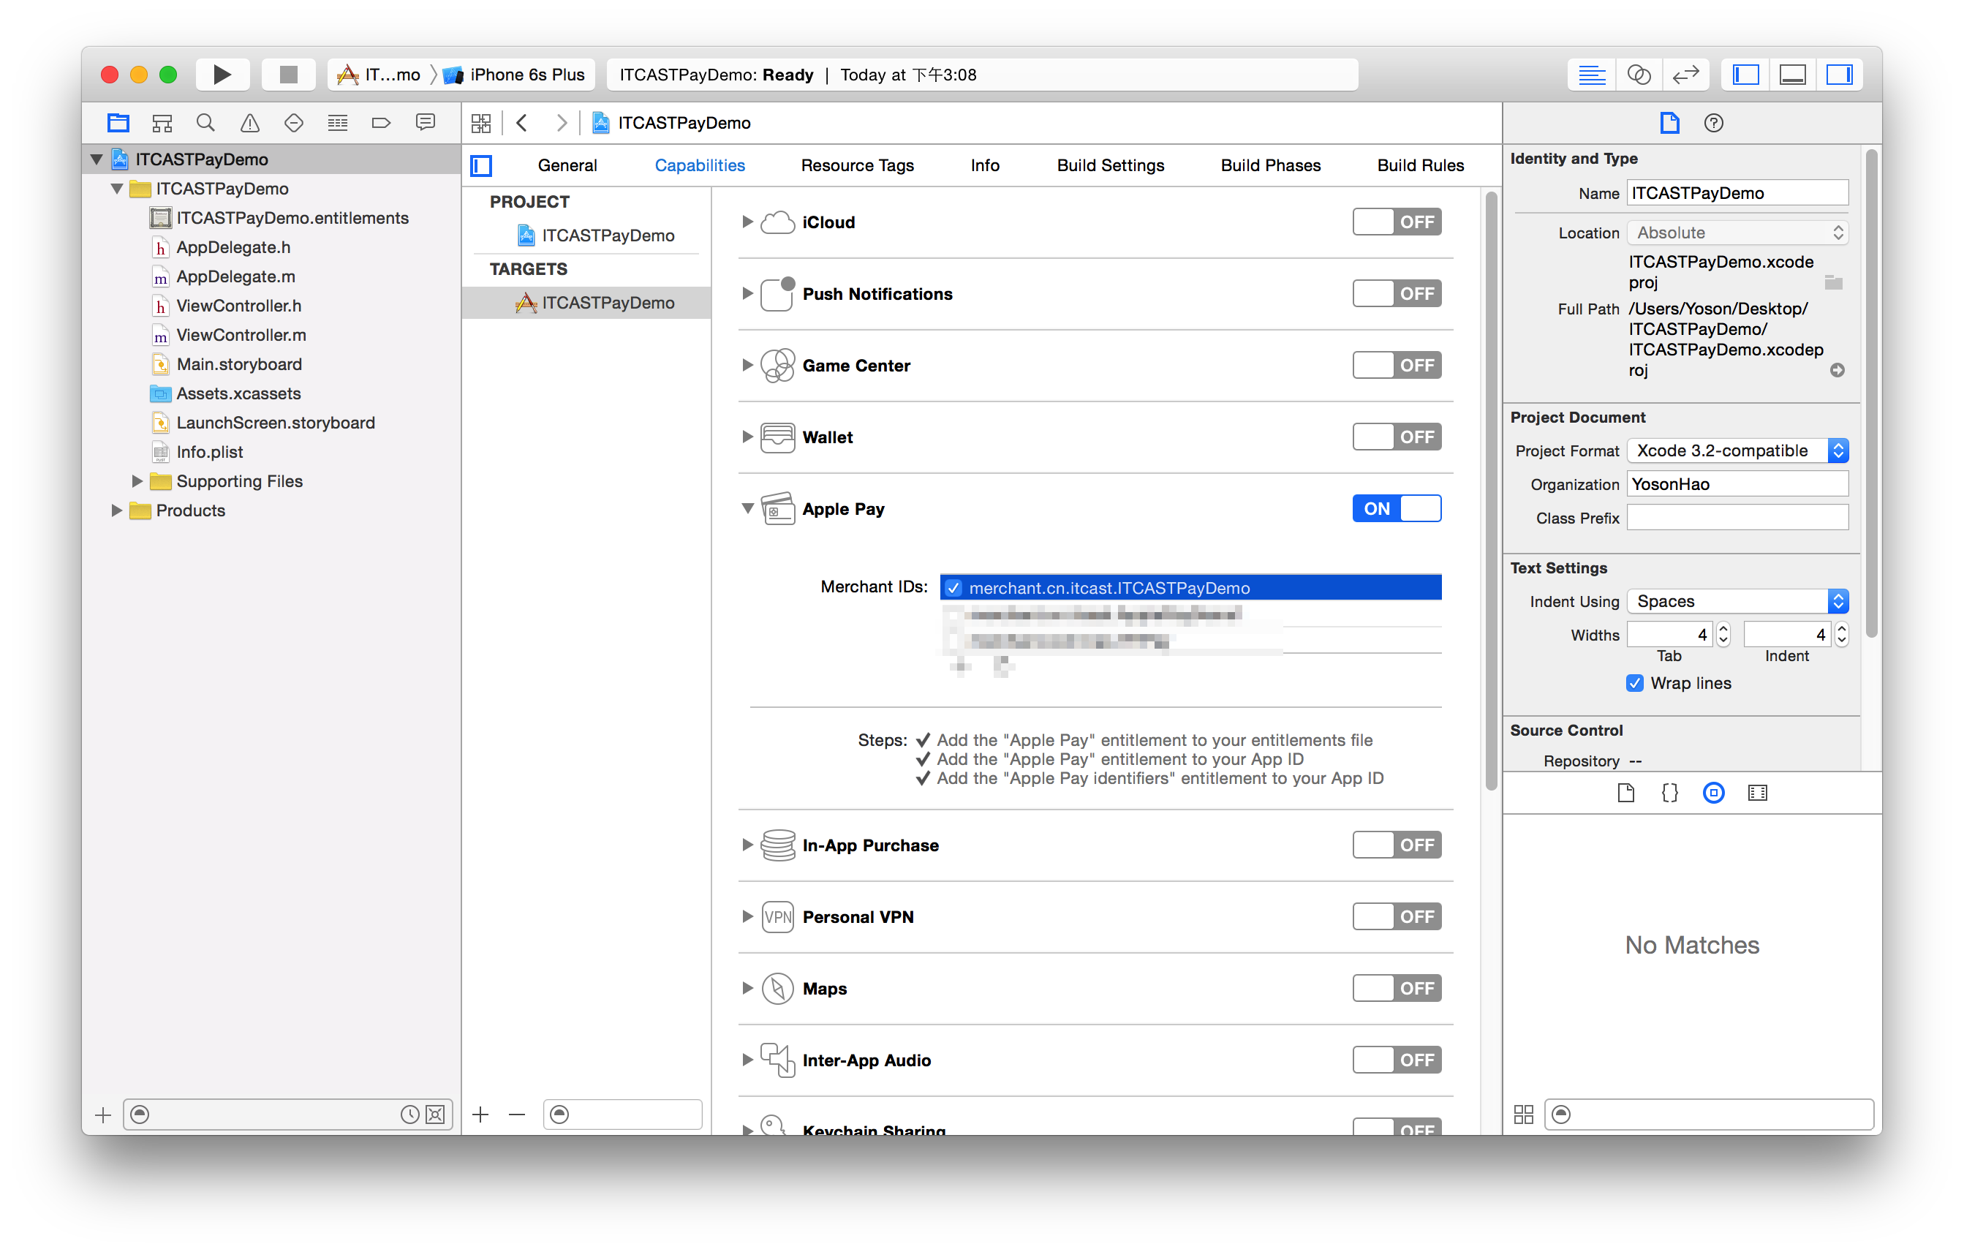Screen dimensions: 1964x1252
Task: Turn on Push Notifications switch
Action: [1397, 294]
